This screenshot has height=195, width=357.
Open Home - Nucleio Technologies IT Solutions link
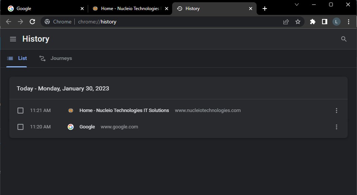[124, 111]
